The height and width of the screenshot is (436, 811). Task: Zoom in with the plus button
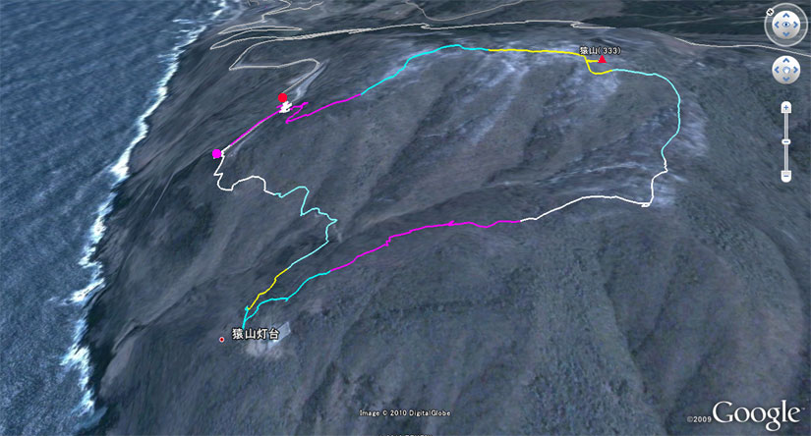(x=786, y=107)
